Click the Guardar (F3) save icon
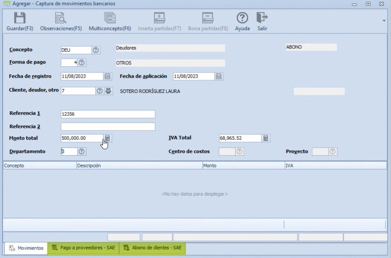The width and height of the screenshot is (391, 258). 20,18
